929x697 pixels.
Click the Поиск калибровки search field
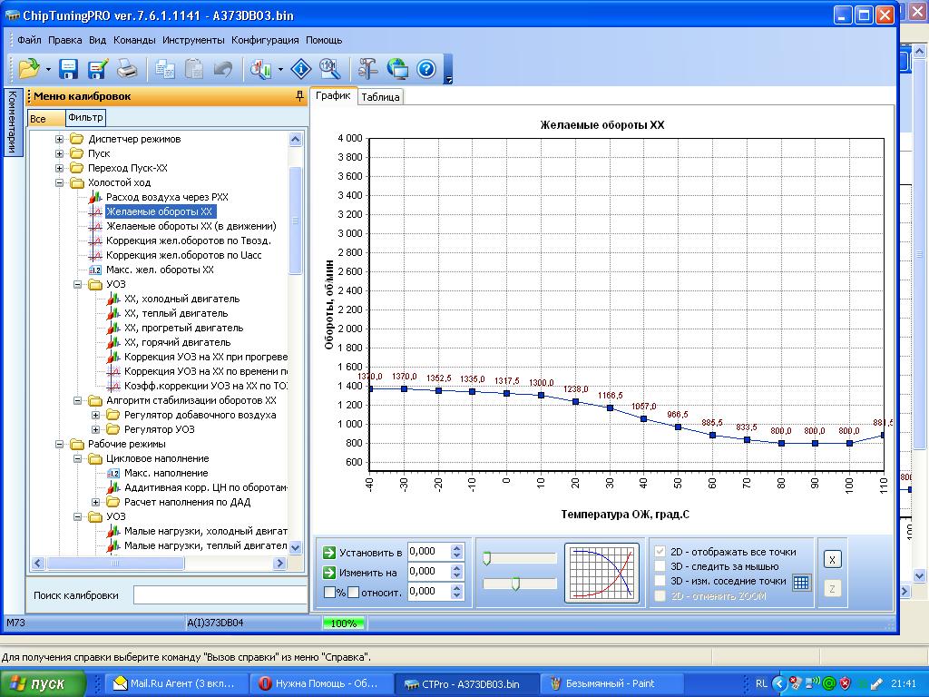tap(220, 595)
